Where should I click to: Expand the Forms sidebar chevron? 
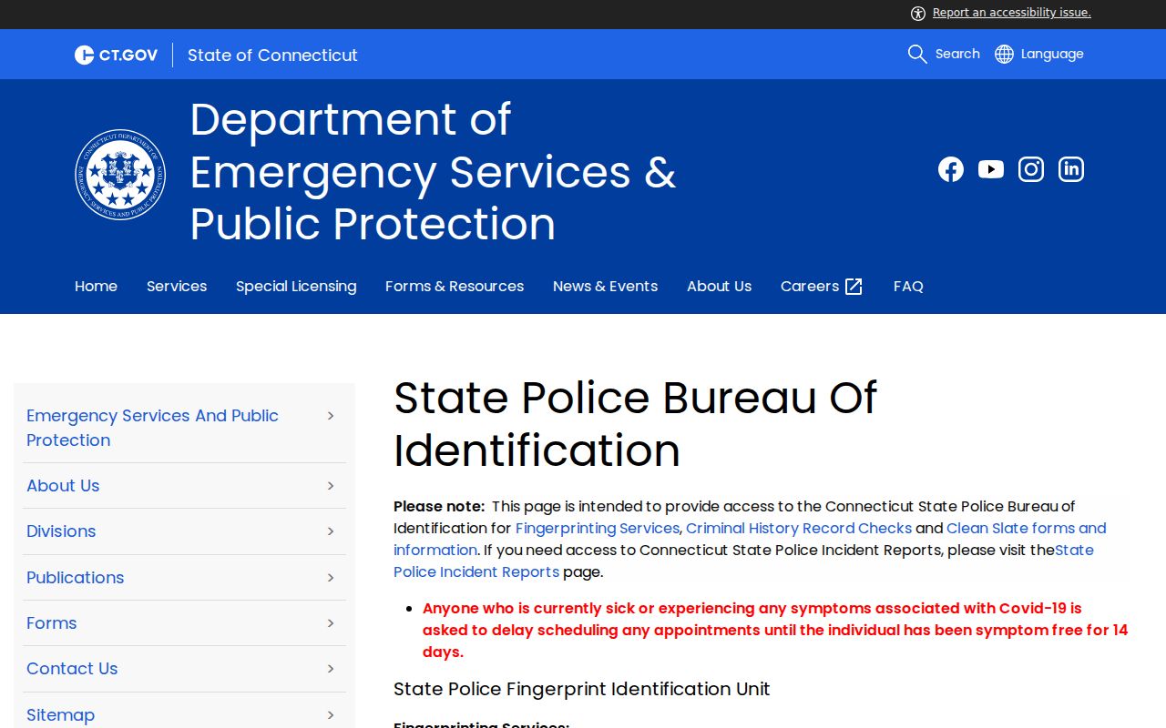(x=331, y=623)
